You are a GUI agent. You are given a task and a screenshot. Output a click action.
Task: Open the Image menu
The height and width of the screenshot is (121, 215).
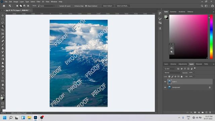pos(16,2)
